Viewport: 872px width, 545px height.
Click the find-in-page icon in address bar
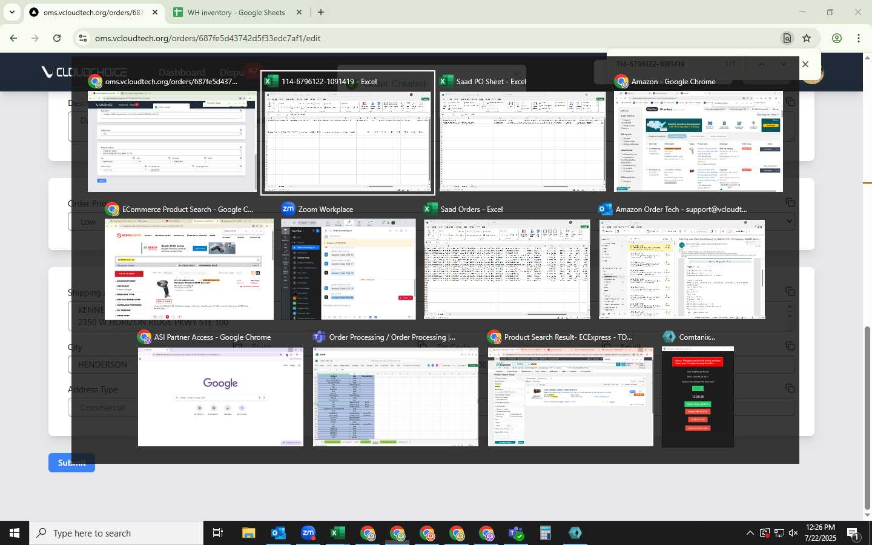tap(787, 38)
